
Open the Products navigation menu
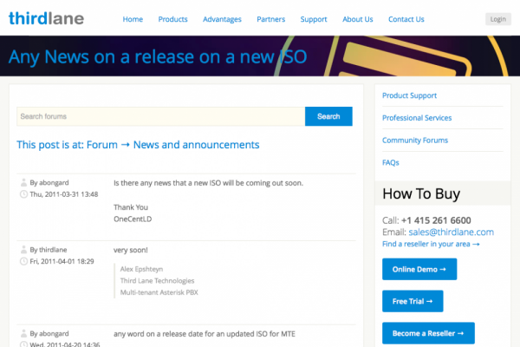click(x=173, y=19)
